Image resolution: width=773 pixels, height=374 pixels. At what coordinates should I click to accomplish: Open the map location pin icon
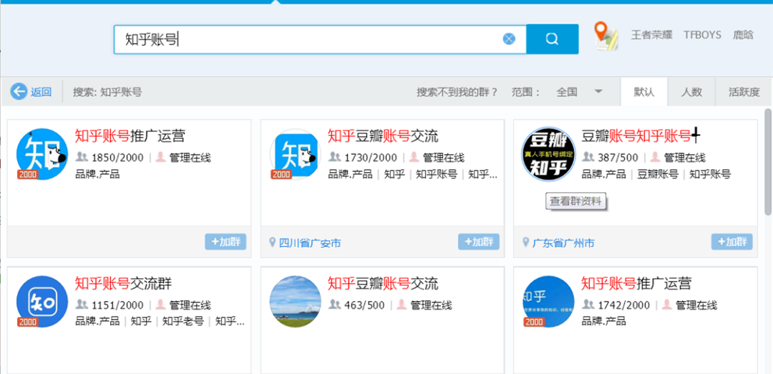point(606,36)
